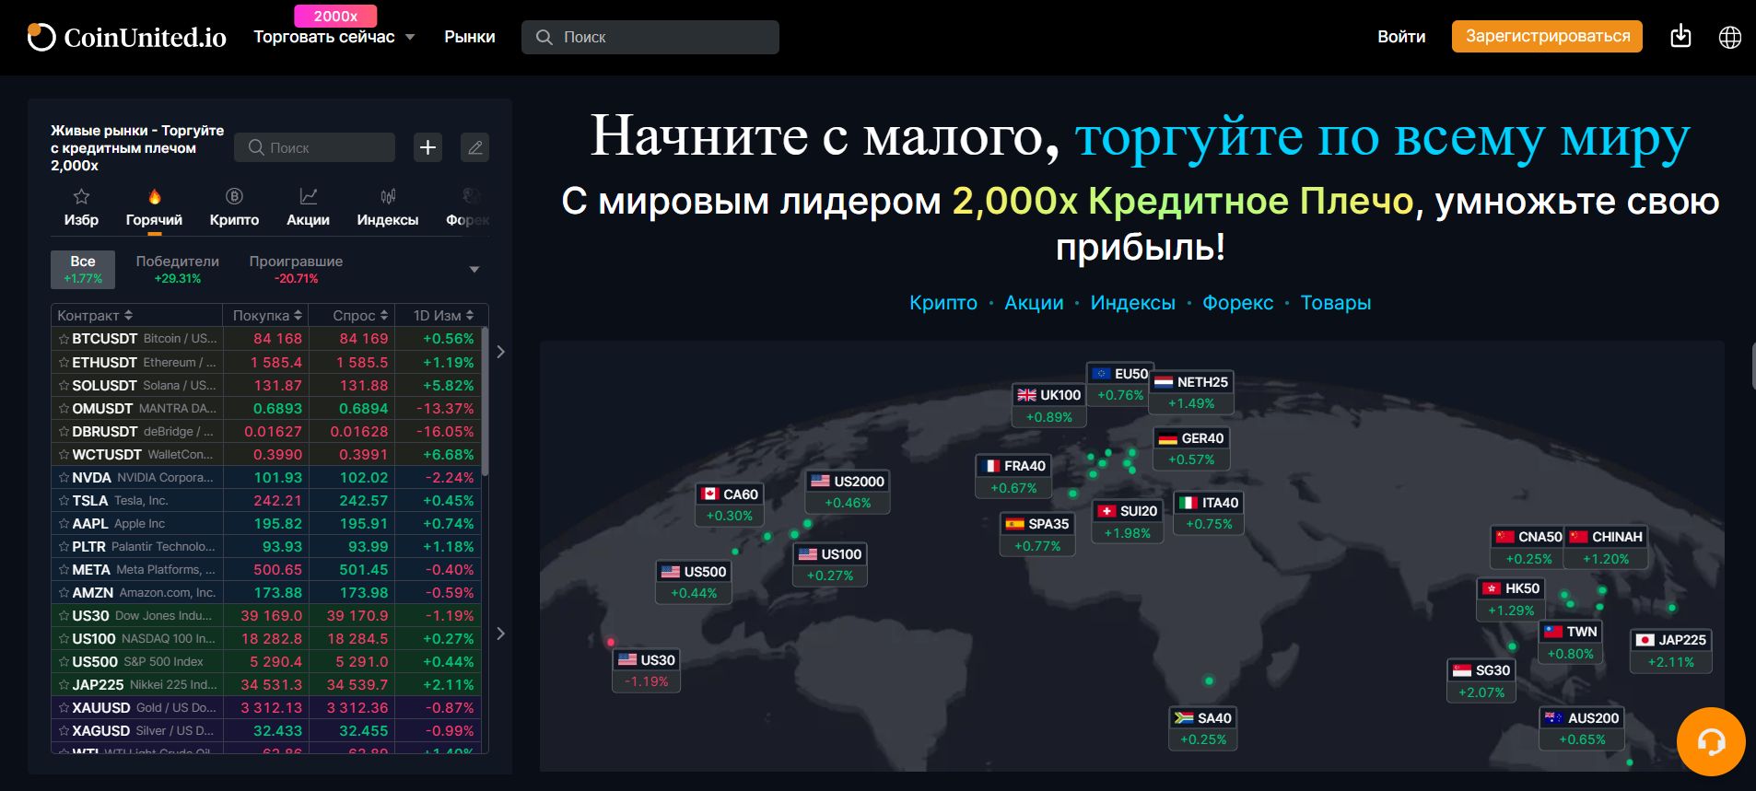This screenshot has height=791, width=1756.
Task: Open the Акции link under headline
Action: [1034, 303]
